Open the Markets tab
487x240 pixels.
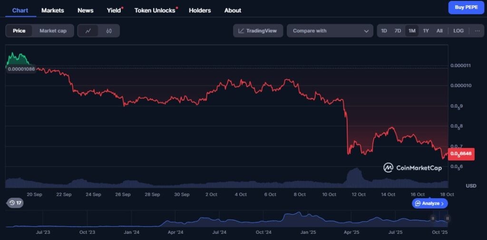click(52, 10)
